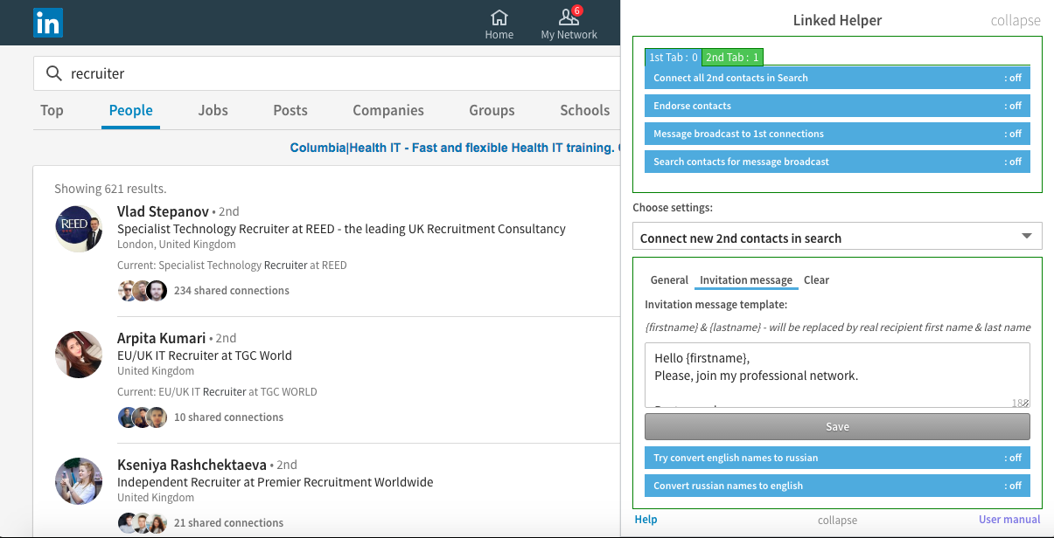
Task: Click 'EU/UK IT Recruiter at TGC World' headline
Action: 205,355
